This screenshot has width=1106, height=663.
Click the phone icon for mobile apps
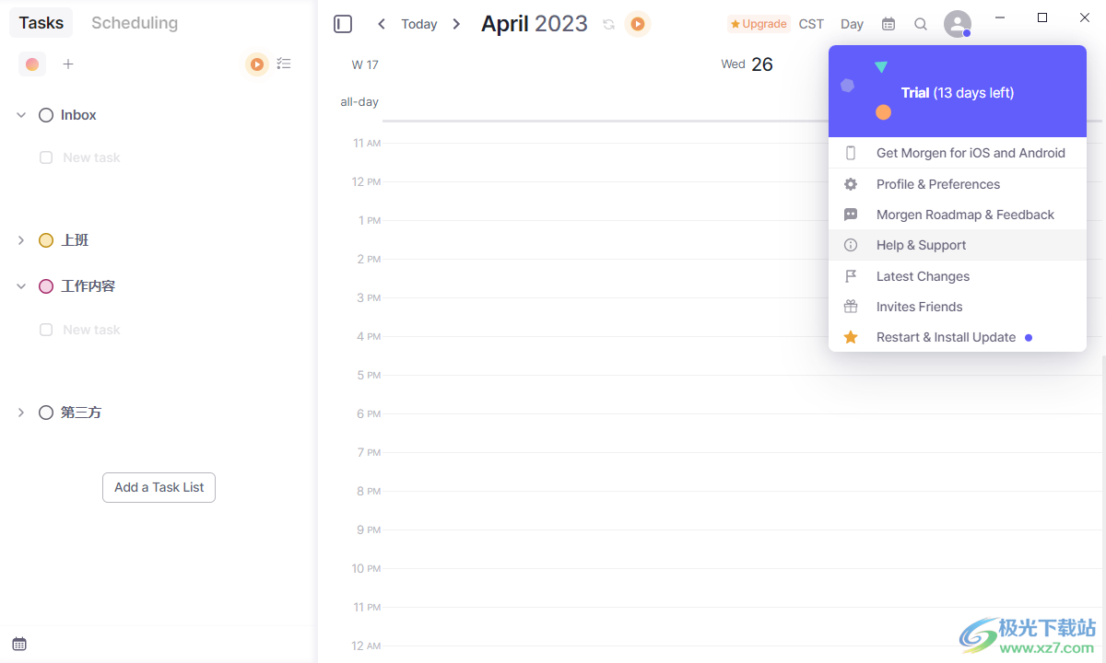[x=851, y=153]
